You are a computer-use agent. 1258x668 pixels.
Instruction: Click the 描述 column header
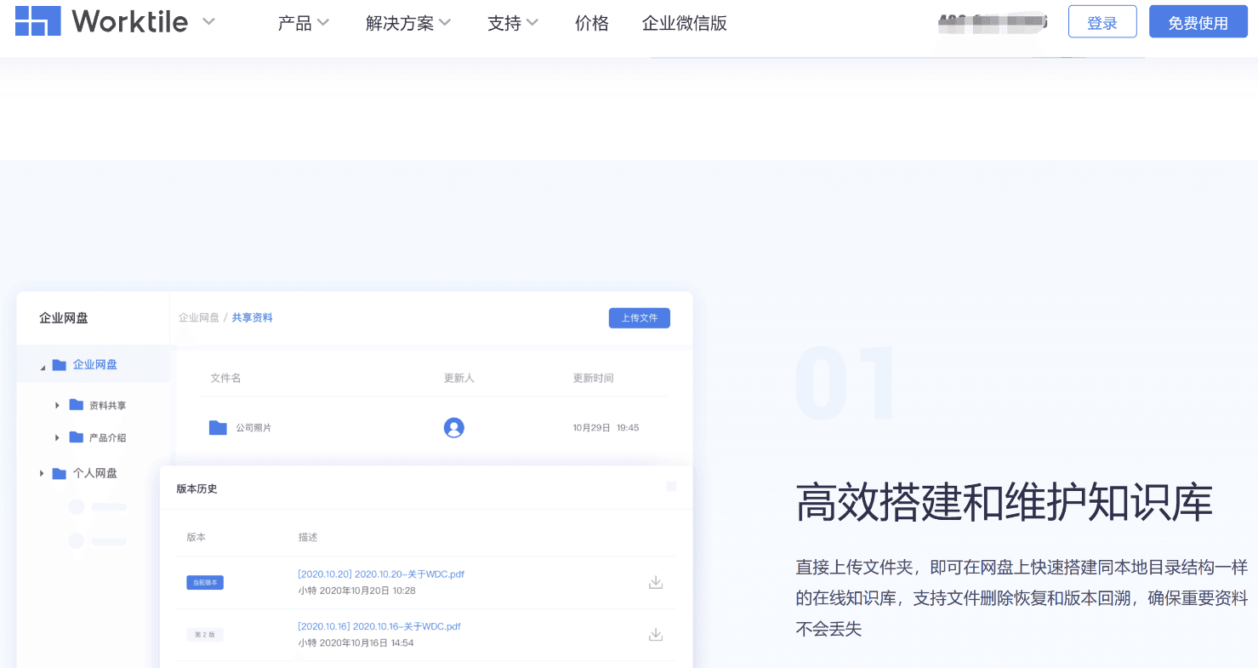pyautogui.click(x=308, y=538)
